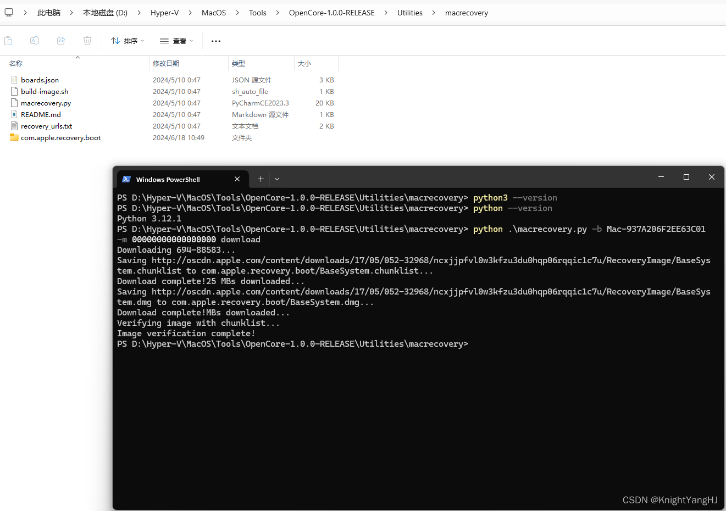
Task: Open the See more (...) toolbar menu
Action: (x=215, y=41)
